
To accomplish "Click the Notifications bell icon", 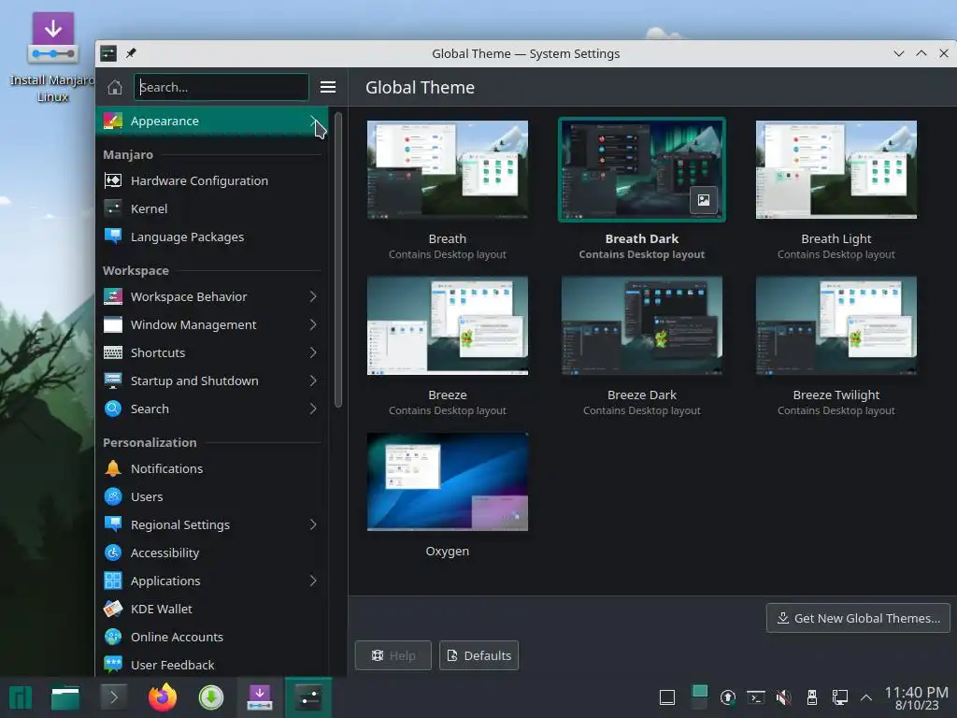I will [x=113, y=469].
